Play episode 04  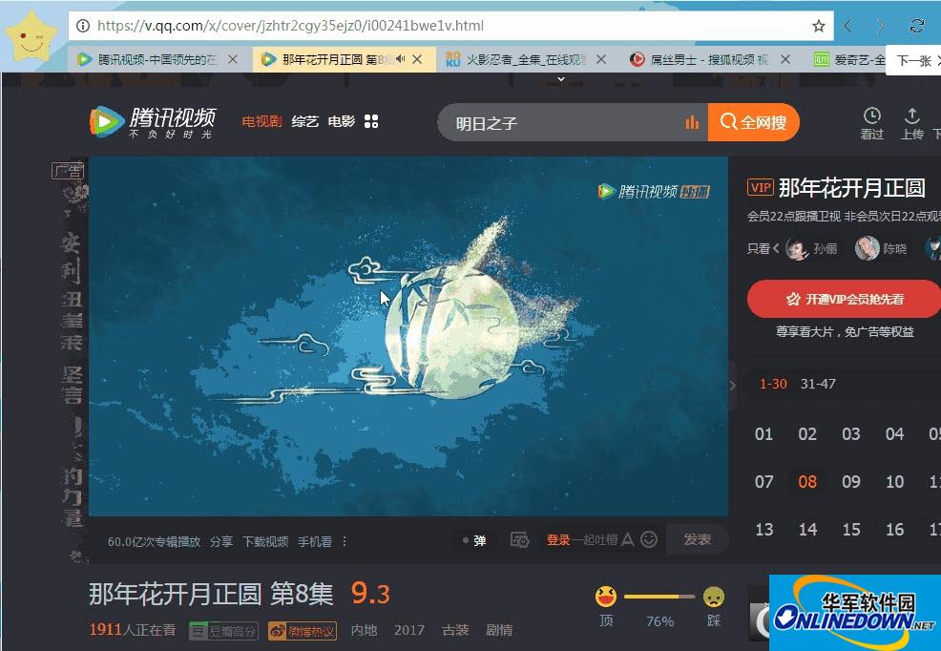(894, 433)
